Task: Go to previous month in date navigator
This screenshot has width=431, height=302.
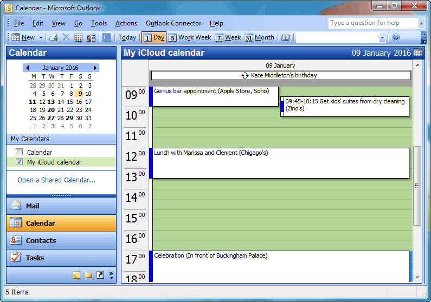Action: pyautogui.click(x=27, y=68)
